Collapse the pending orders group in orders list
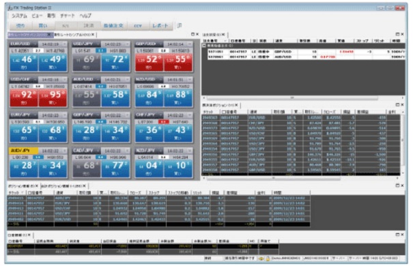Screen dimensions: 413x266 [x=204, y=46]
